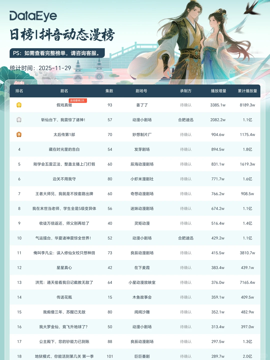
Task: Click the 排名 column header
Action: tap(19, 91)
